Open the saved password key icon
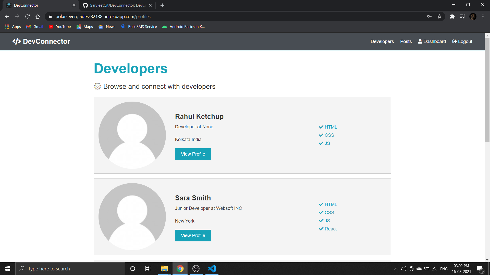This screenshot has width=490, height=275. 429,17
